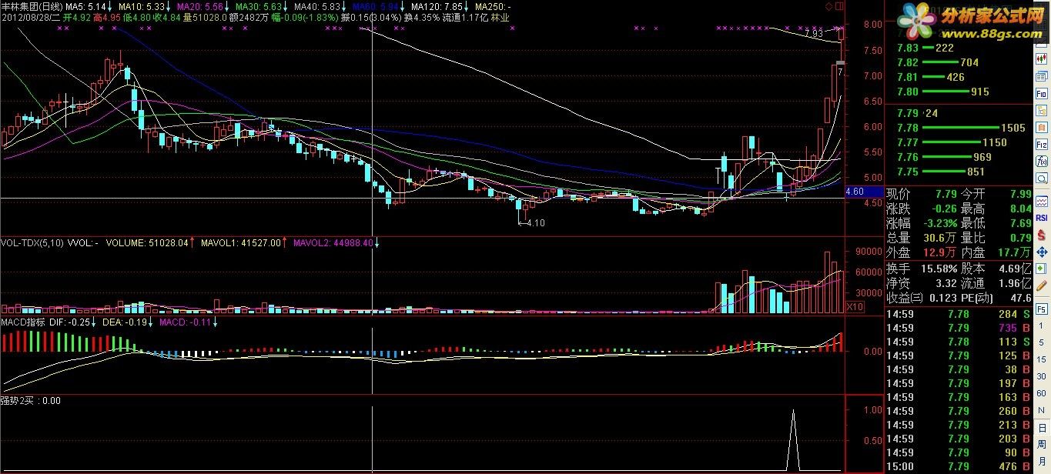Click the 7.93 high price annotation
This screenshot has width=1051, height=474.
(812, 34)
